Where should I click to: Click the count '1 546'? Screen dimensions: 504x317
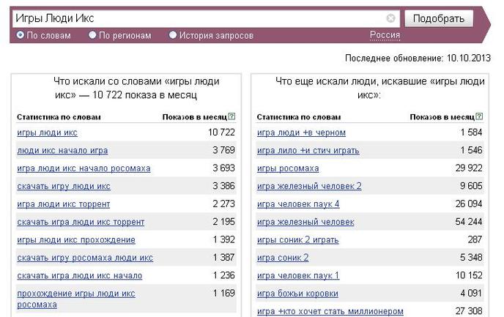[x=471, y=150]
